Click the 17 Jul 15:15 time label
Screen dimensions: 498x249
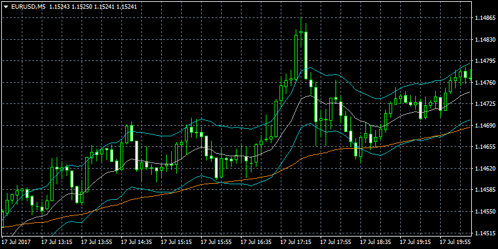pos(177,242)
